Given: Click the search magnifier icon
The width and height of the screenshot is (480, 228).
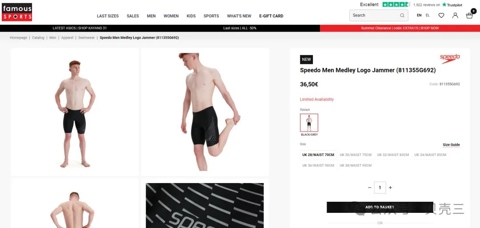Looking at the screenshot, I should click(402, 15).
